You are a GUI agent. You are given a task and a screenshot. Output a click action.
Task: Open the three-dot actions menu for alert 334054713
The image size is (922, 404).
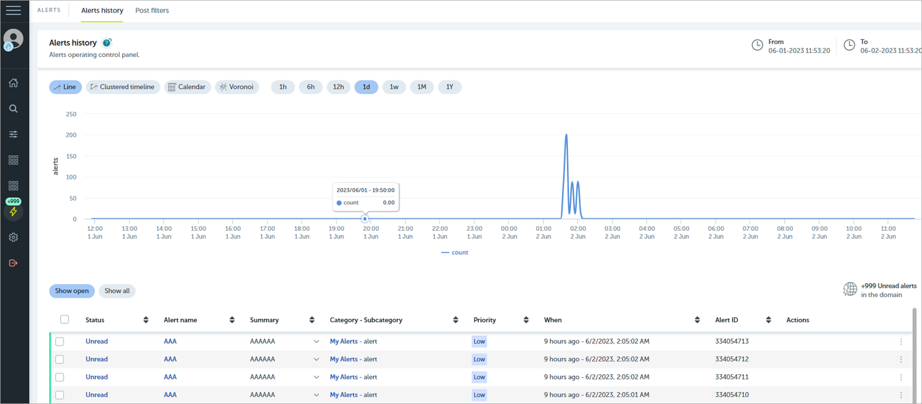click(x=901, y=342)
